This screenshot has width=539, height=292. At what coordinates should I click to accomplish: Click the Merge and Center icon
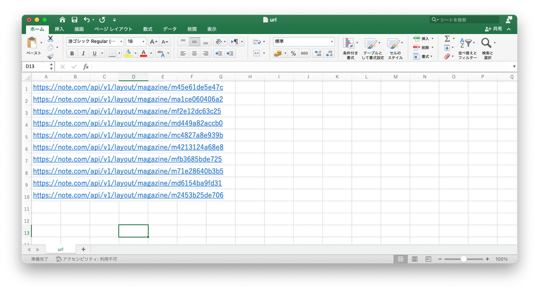pos(256,53)
